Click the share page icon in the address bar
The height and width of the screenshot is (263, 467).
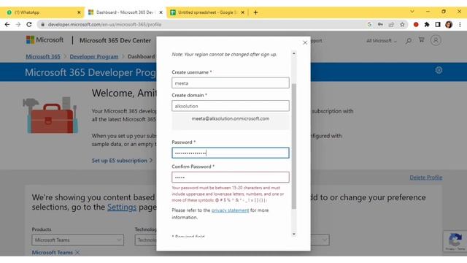tap(391, 24)
